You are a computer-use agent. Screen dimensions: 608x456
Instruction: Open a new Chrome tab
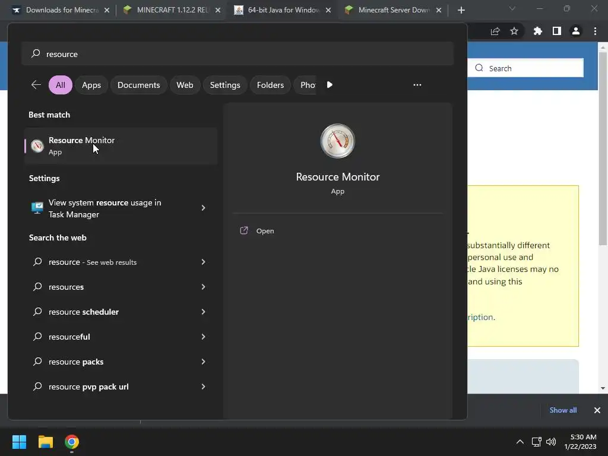click(x=461, y=10)
